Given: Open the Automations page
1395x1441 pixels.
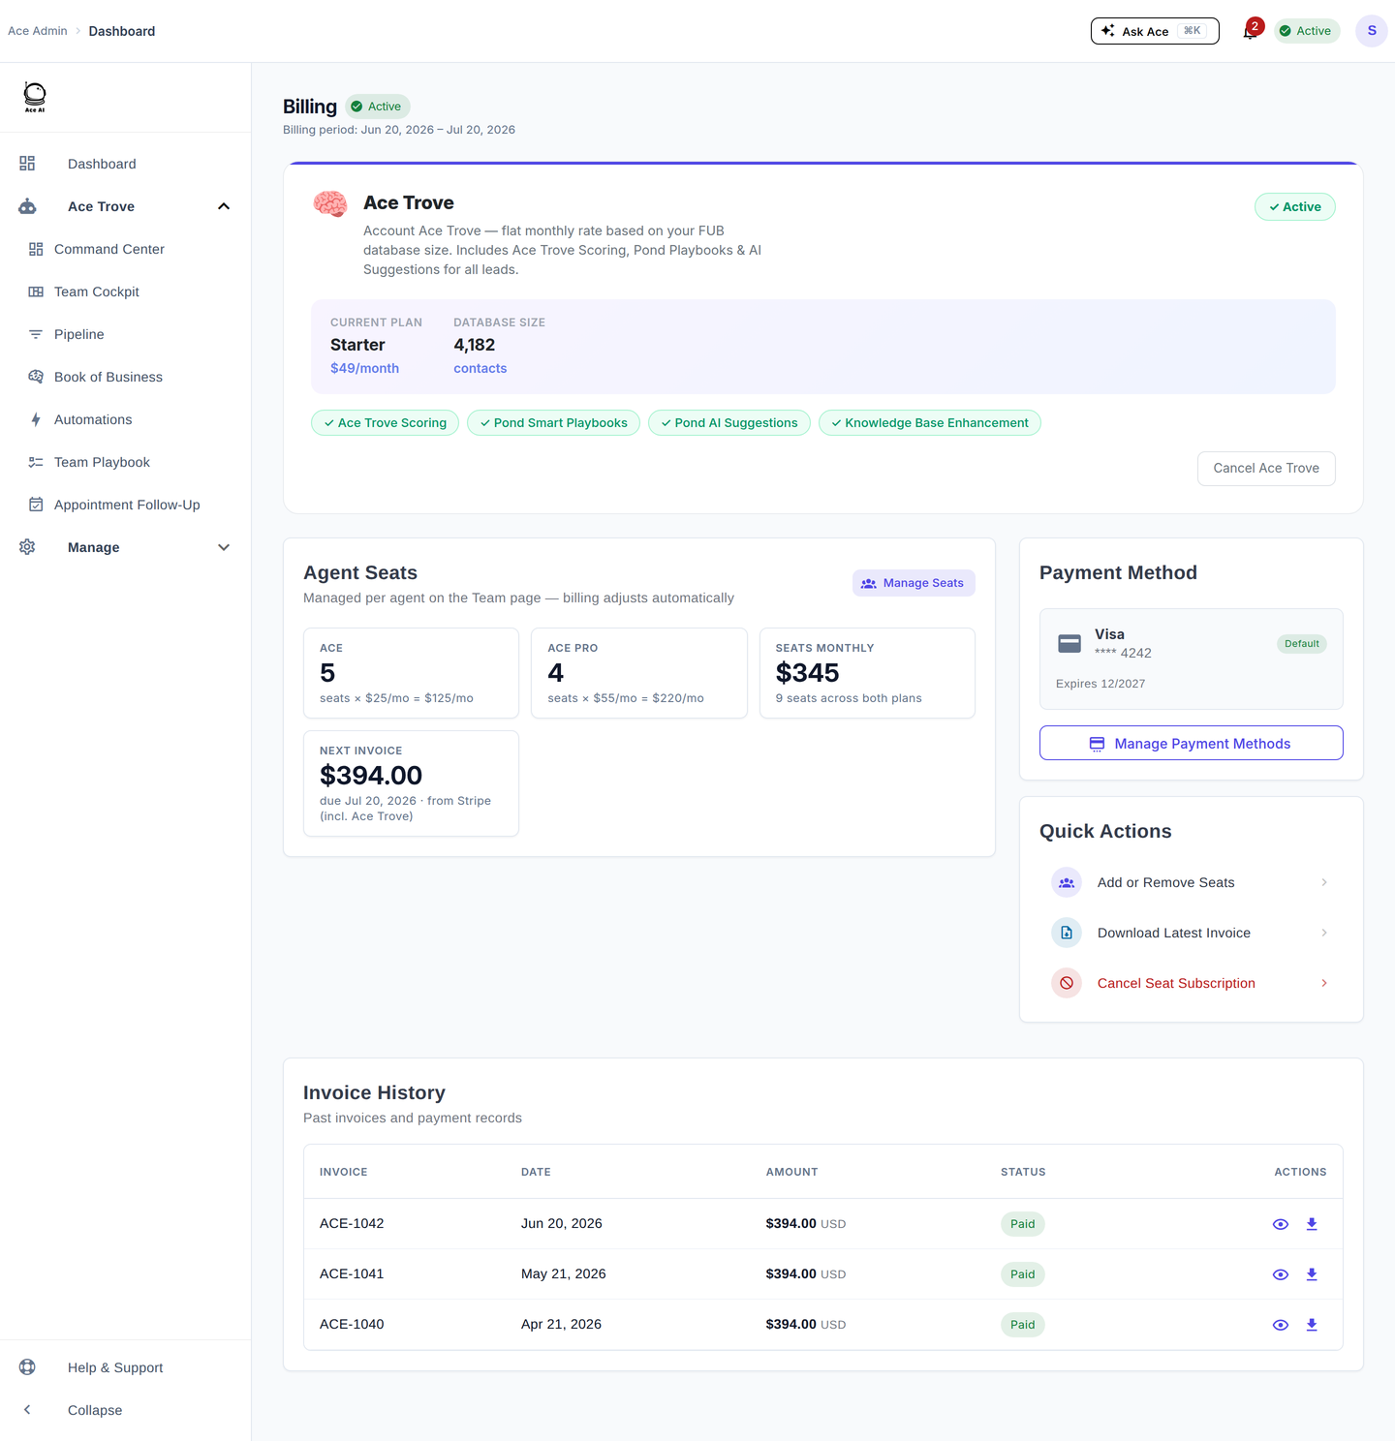Looking at the screenshot, I should (93, 419).
